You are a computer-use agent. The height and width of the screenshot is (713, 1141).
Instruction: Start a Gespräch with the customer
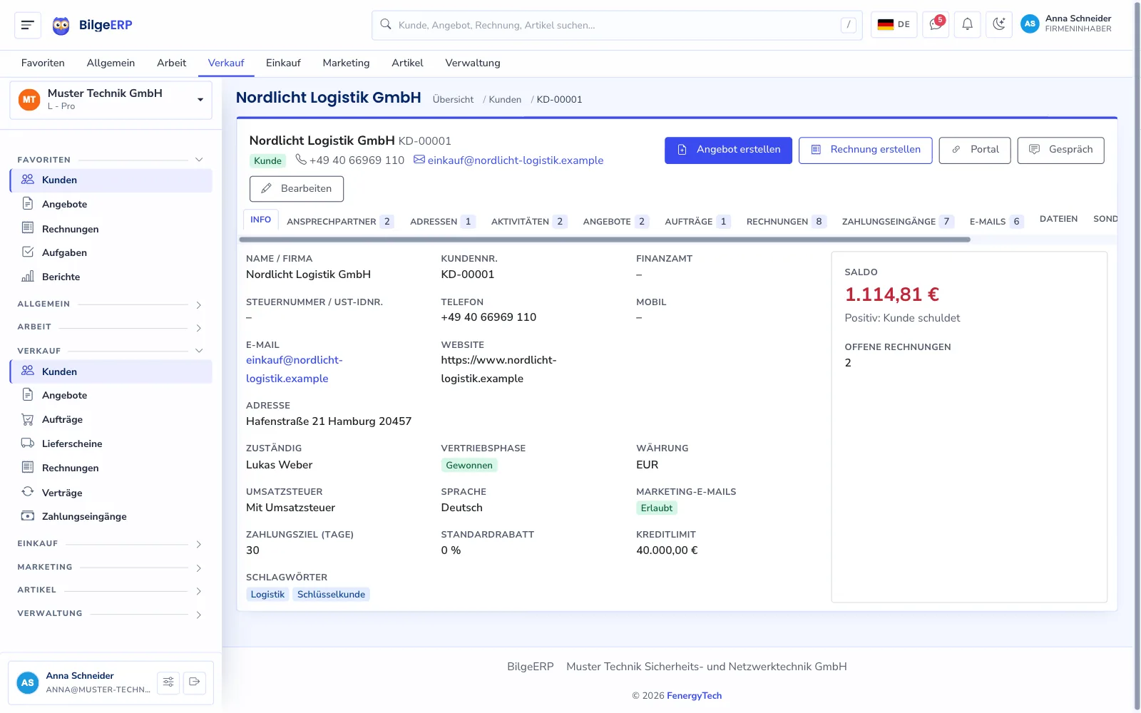1060,150
